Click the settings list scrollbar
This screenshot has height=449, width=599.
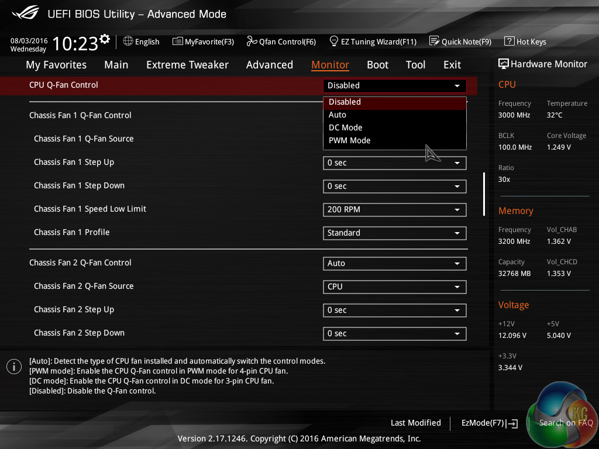[484, 194]
